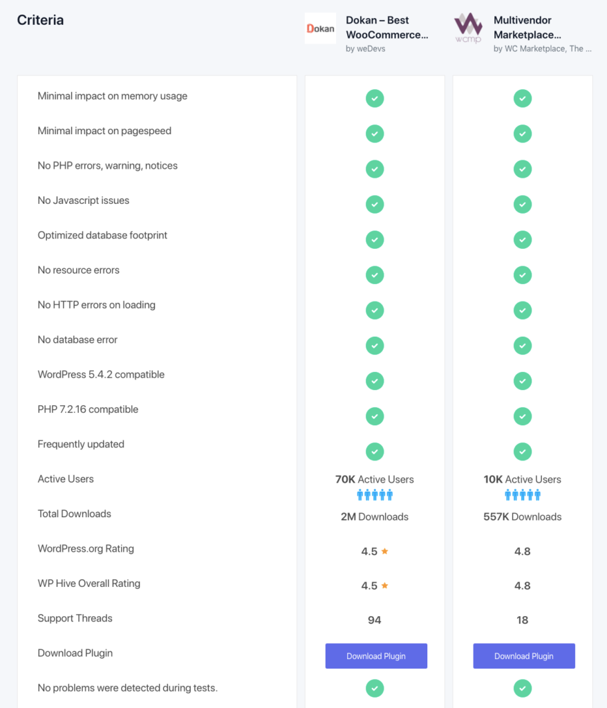Click Dokan checkmark for no problems detected
Image resolution: width=607 pixels, height=708 pixels.
375,688
